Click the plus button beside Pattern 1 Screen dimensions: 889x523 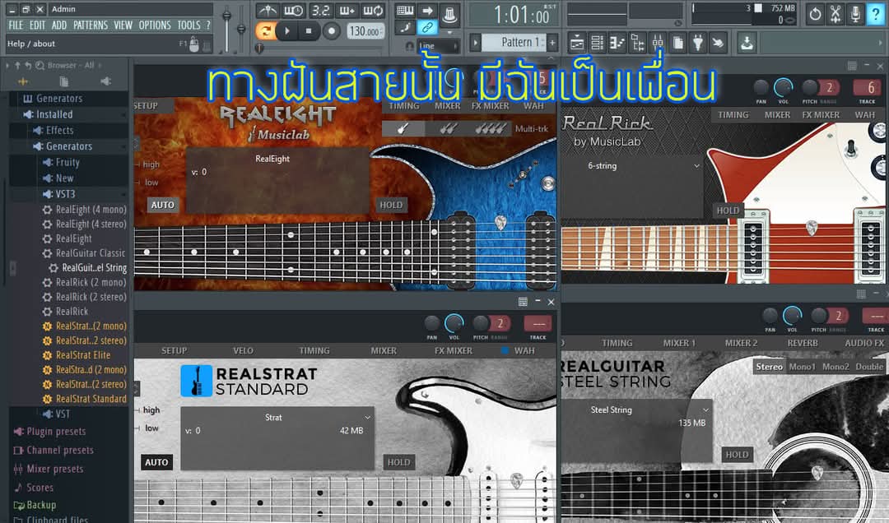pyautogui.click(x=552, y=42)
